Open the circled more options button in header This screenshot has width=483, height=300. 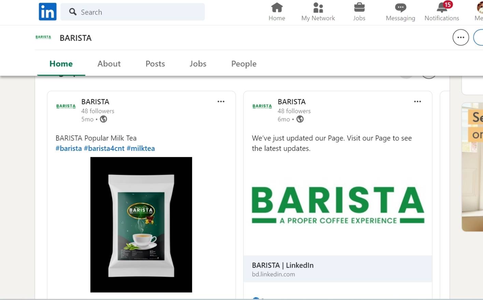tap(460, 37)
